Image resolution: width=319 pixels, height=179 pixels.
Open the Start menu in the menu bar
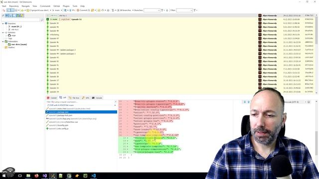(x=4, y=6)
